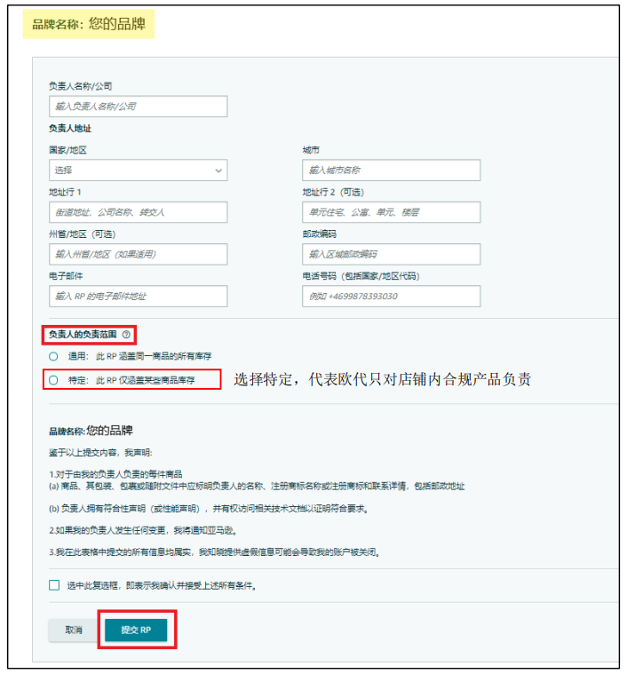Click the 地址行 2 optional address field
The image size is (627, 674).
(x=391, y=212)
